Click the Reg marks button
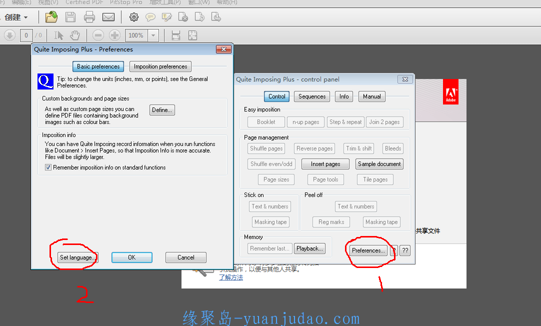541x326 pixels. pos(331,222)
